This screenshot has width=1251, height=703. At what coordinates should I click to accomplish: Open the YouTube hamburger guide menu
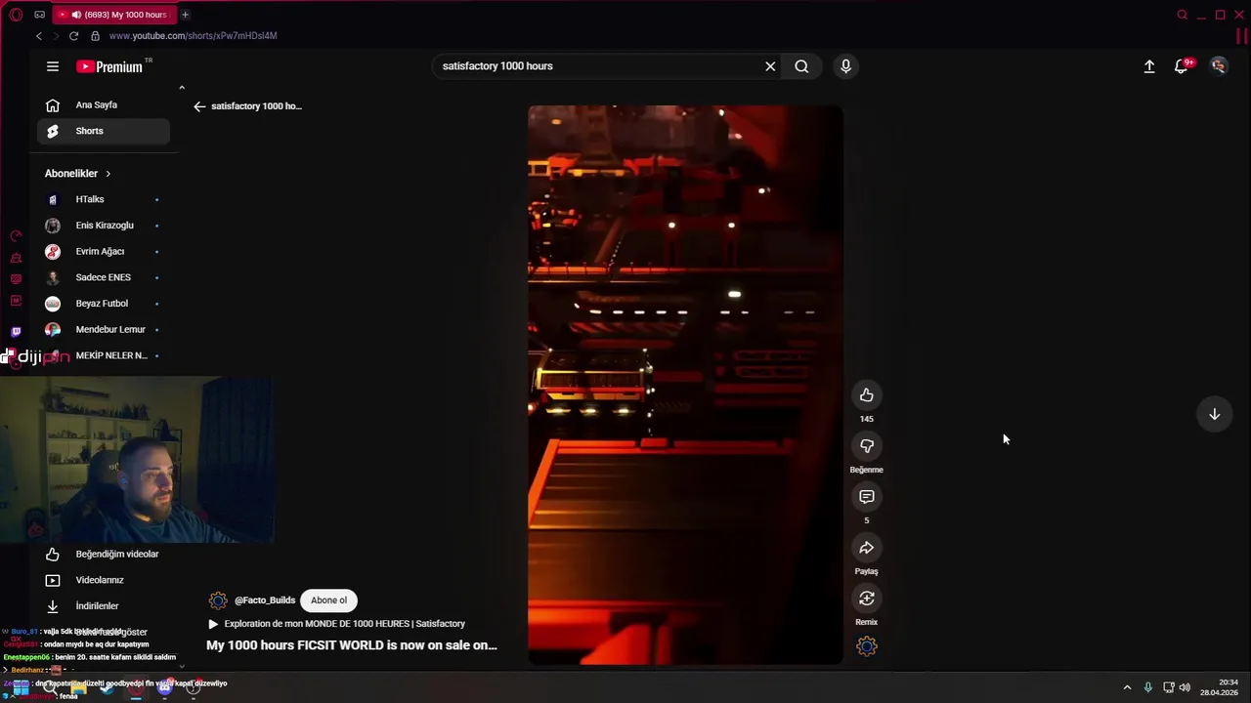pos(53,66)
